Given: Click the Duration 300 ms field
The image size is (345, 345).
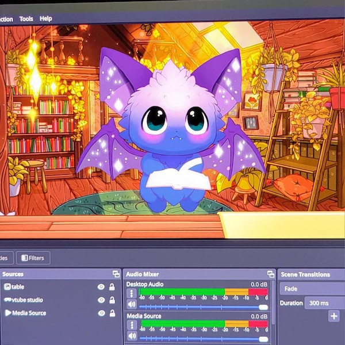Looking at the screenshot, I should (x=324, y=303).
